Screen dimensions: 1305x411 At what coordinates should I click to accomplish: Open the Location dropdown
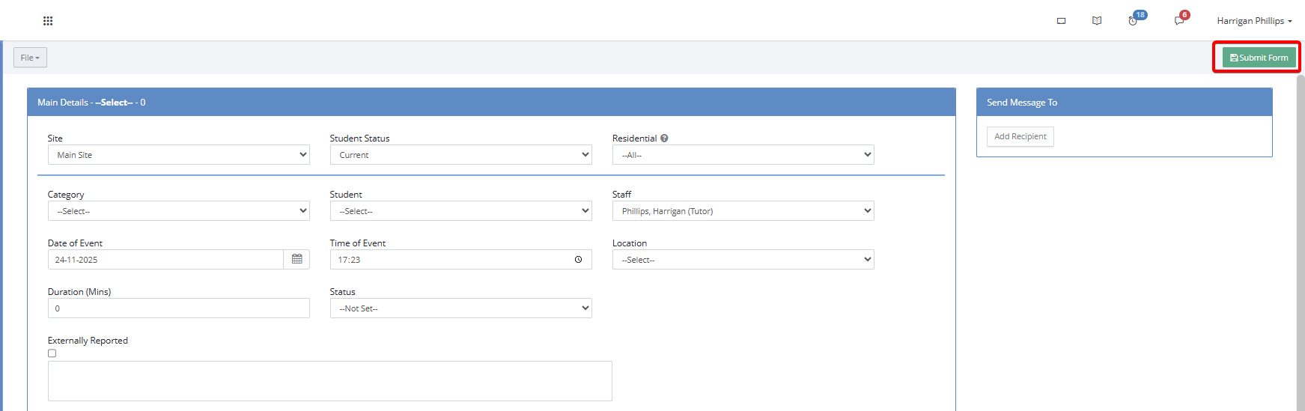(743, 260)
